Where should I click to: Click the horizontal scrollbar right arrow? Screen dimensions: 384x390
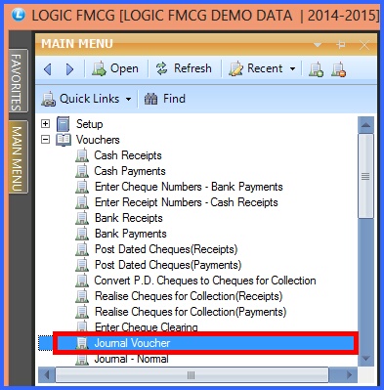coord(349,374)
